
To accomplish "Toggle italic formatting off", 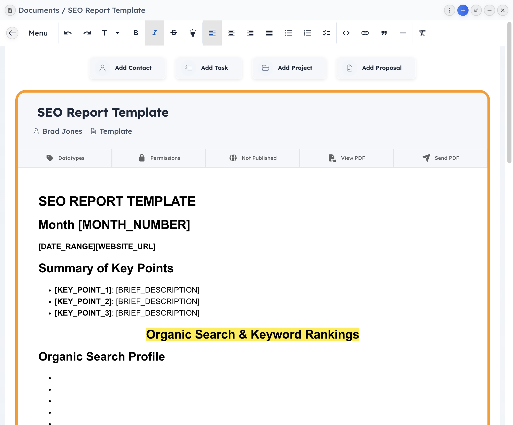I will (x=155, y=33).
